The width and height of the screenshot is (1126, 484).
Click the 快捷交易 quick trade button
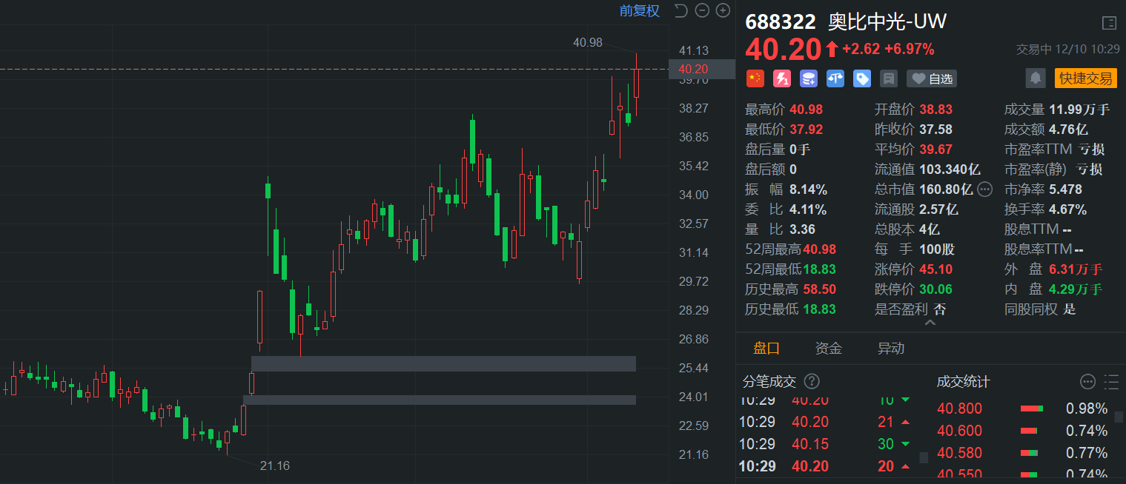tap(1085, 78)
